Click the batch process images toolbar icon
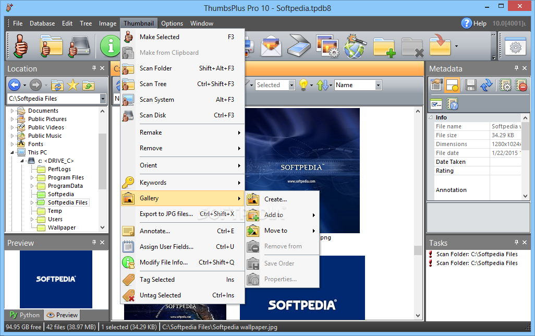The image size is (535, 336). tap(327, 46)
